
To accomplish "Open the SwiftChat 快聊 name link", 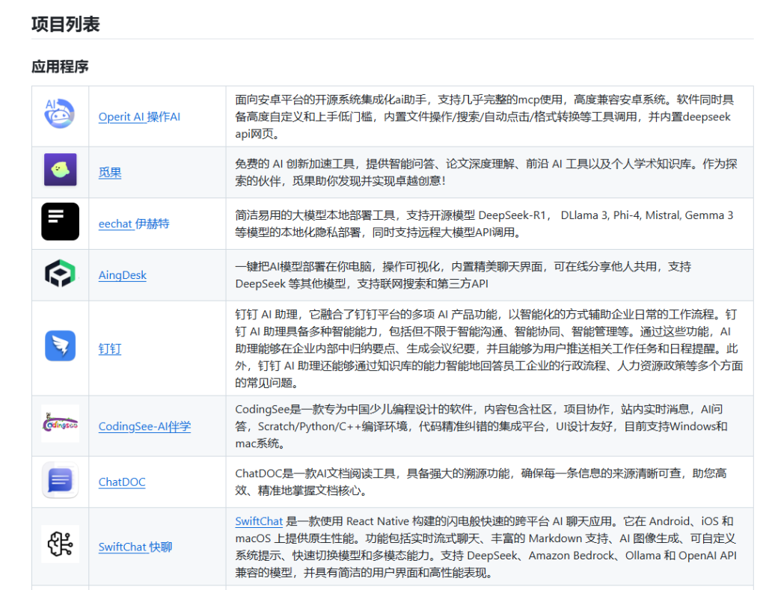I will tap(135, 547).
